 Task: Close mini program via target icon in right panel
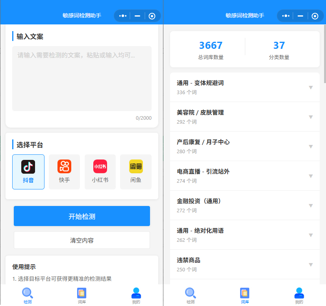coord(315,16)
